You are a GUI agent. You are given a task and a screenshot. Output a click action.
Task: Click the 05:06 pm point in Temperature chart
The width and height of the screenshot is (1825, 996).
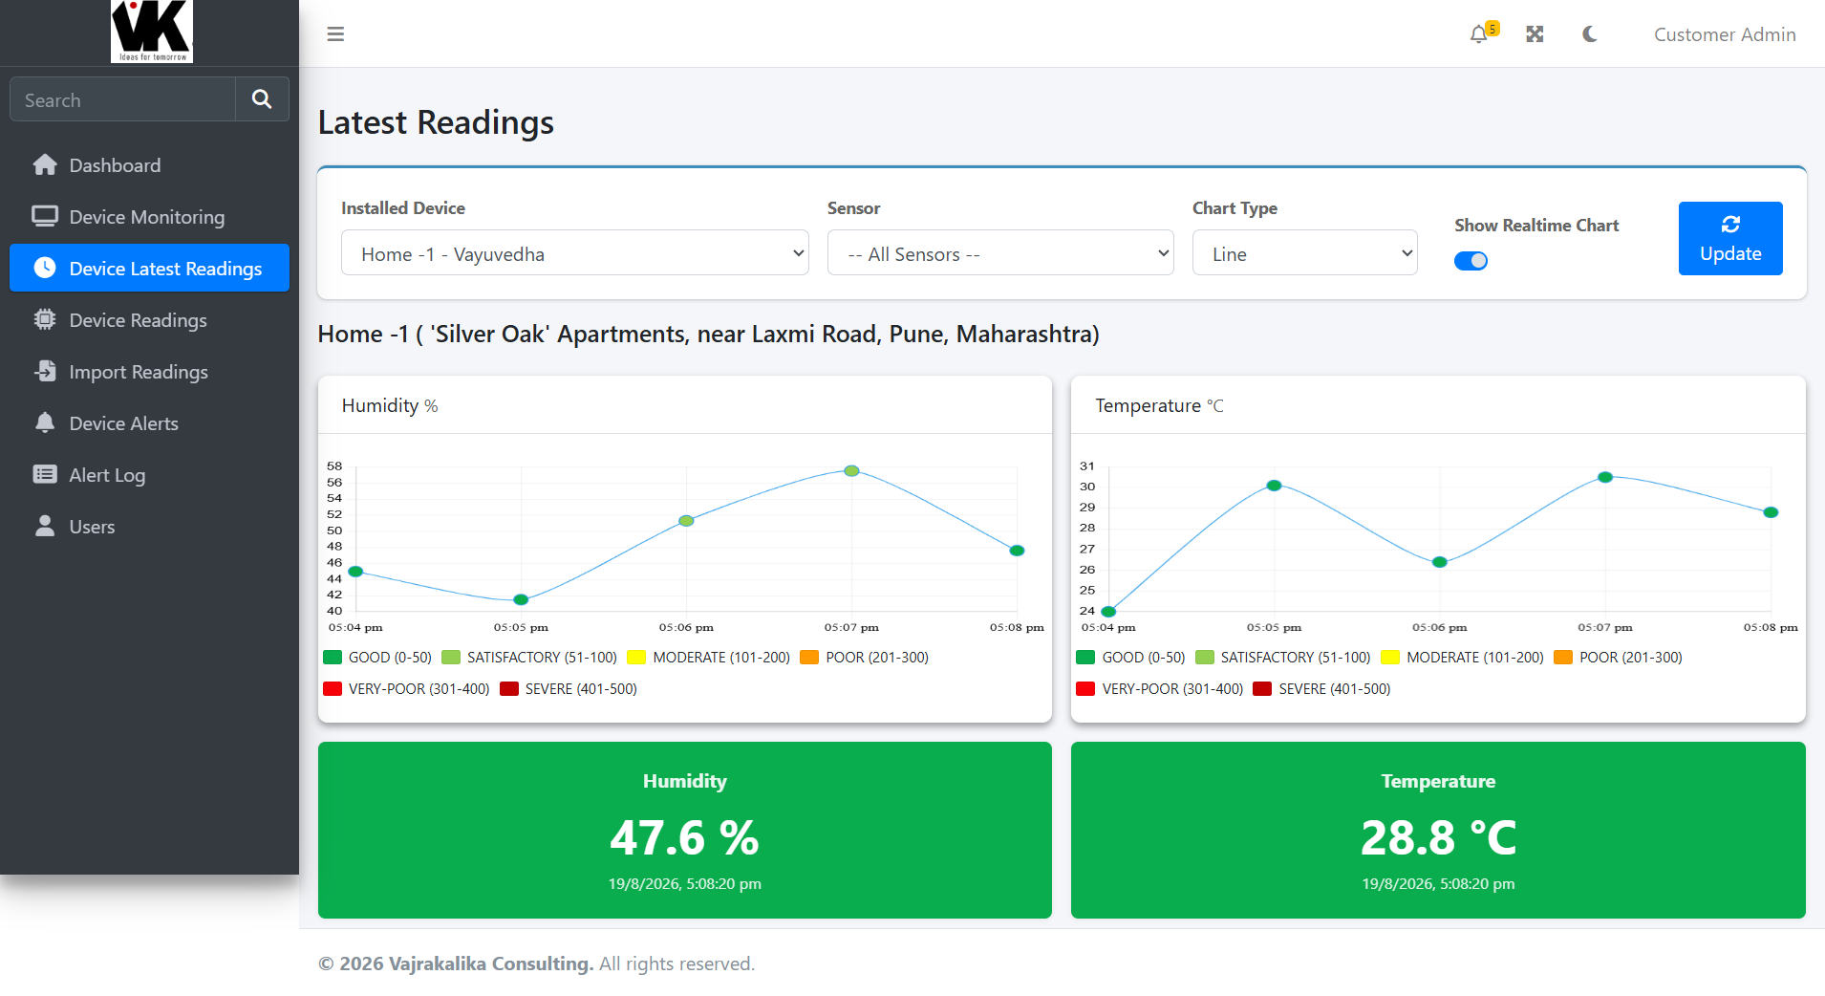1440,562
